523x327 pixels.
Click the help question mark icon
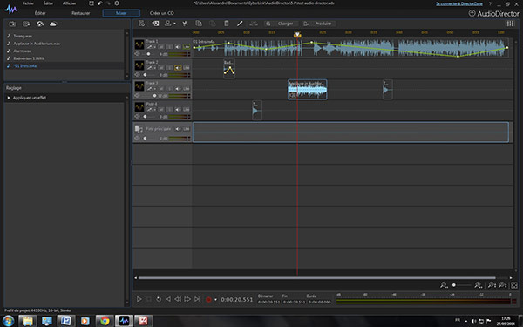click(x=490, y=4)
